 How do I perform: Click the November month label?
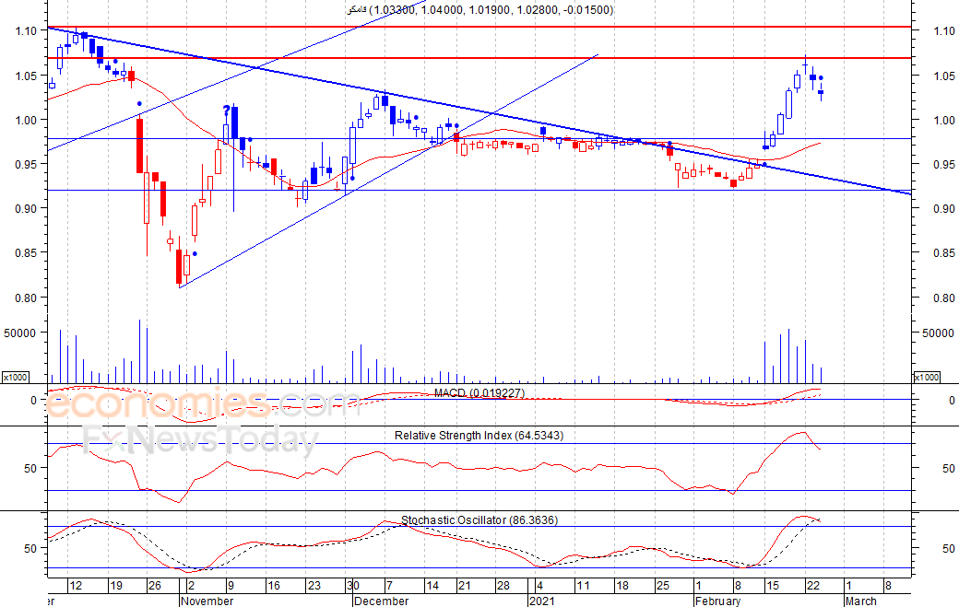(207, 601)
